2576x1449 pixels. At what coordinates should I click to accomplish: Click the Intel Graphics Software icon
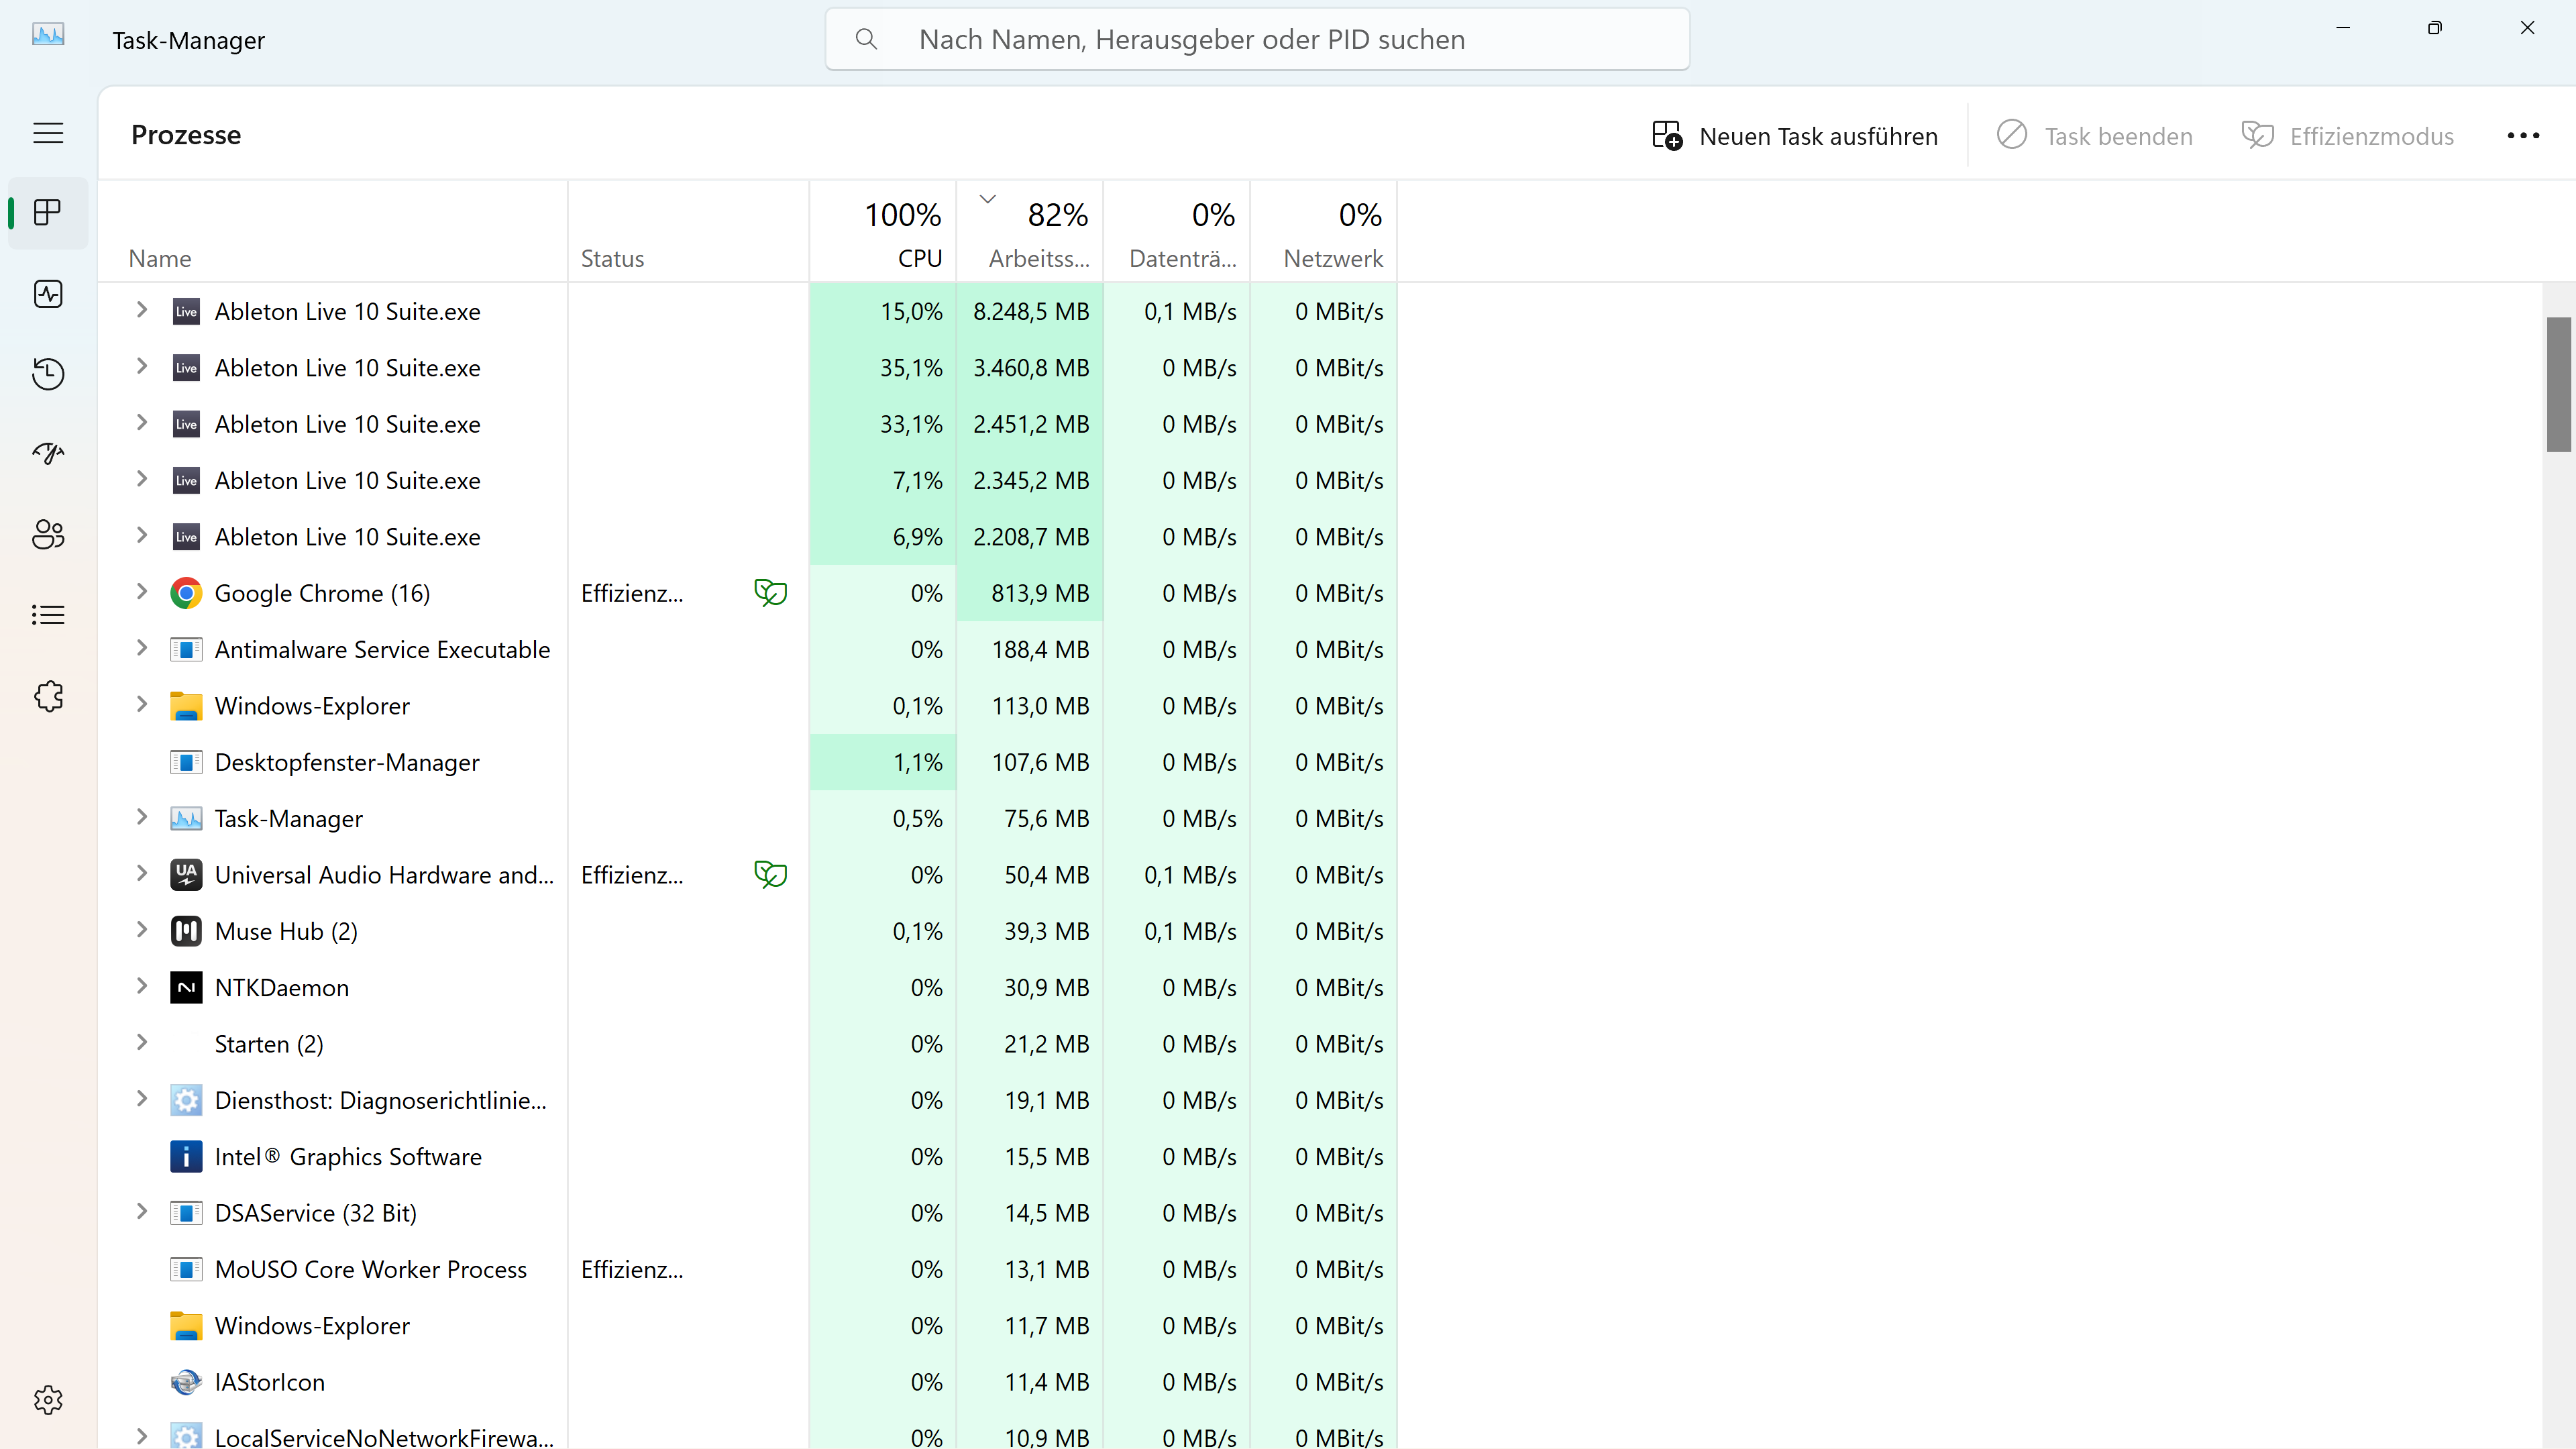(186, 1157)
